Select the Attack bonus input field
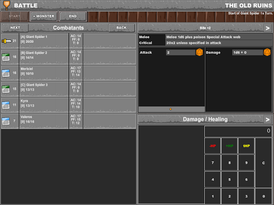274x205 pixels. coord(180,52)
